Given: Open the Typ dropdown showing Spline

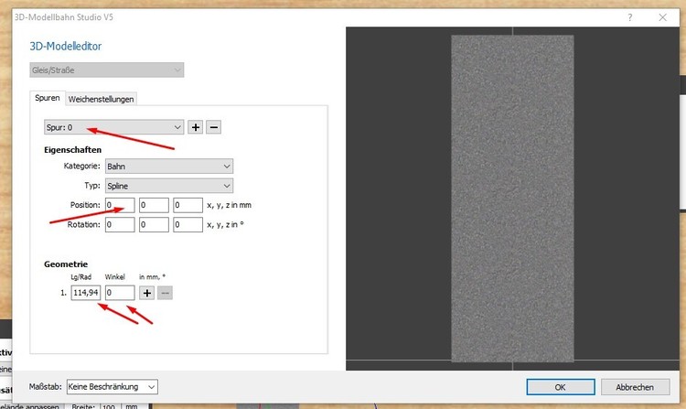Looking at the screenshot, I should point(169,186).
